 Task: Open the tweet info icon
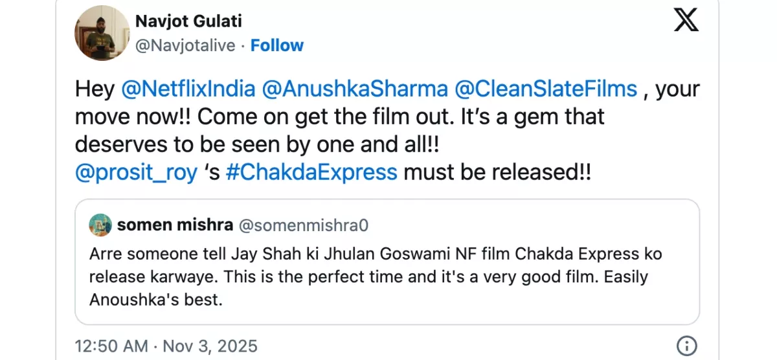coord(686,344)
